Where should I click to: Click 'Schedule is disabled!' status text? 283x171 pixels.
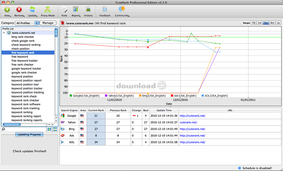pos(257,168)
